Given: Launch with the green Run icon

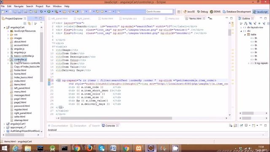Looking at the screenshot, I should (49, 11).
